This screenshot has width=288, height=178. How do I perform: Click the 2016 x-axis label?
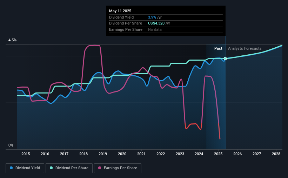(x=45, y=154)
